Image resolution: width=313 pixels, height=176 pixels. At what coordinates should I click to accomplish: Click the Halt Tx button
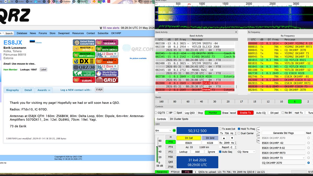[298, 113]
